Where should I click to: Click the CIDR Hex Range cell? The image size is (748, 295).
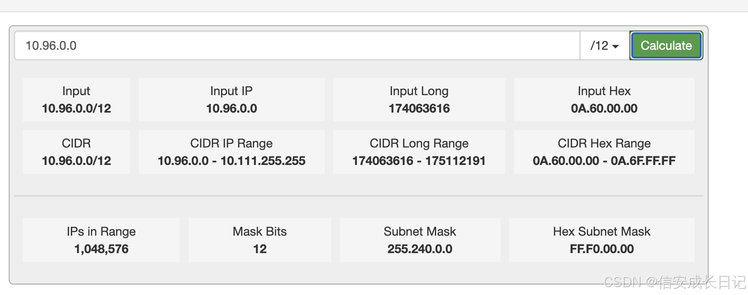tap(604, 152)
